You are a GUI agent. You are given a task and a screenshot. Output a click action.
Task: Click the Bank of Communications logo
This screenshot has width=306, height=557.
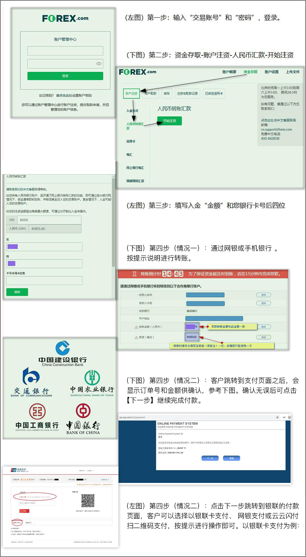pyautogui.click(x=31, y=382)
